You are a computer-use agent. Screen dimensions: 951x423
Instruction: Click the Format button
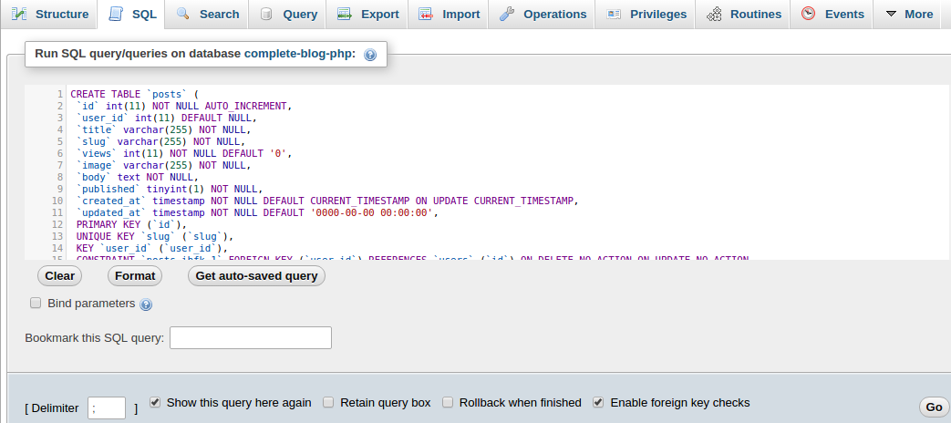click(x=135, y=275)
